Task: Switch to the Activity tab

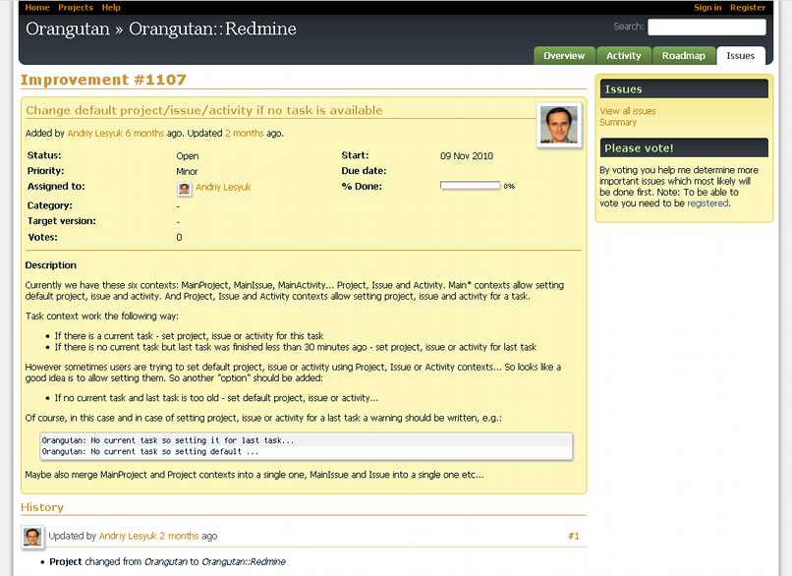Action: click(x=623, y=56)
